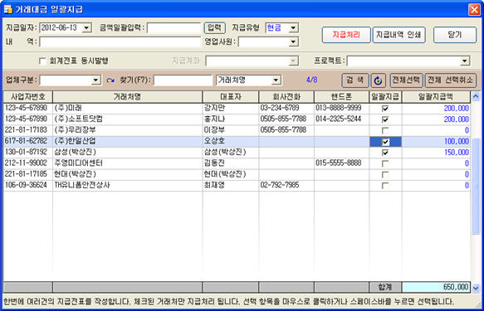The image size is (484, 311).
Task: Click the 금액일괄입력 input field
Action: point(174,28)
